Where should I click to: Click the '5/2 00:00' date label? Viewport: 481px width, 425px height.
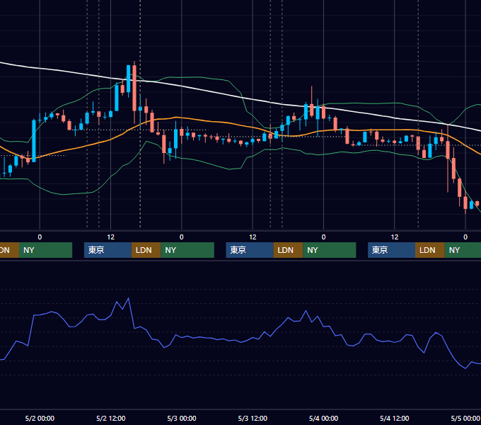tap(40, 418)
